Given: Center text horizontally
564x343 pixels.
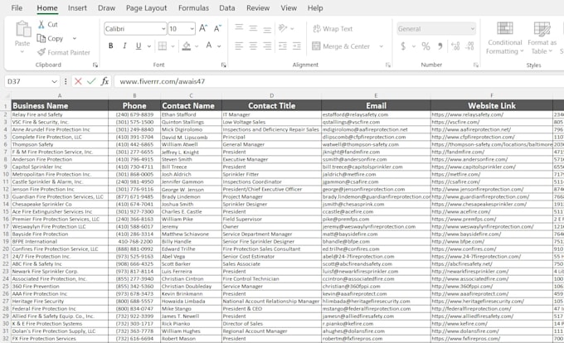Looking at the screenshot, I should (253, 46).
